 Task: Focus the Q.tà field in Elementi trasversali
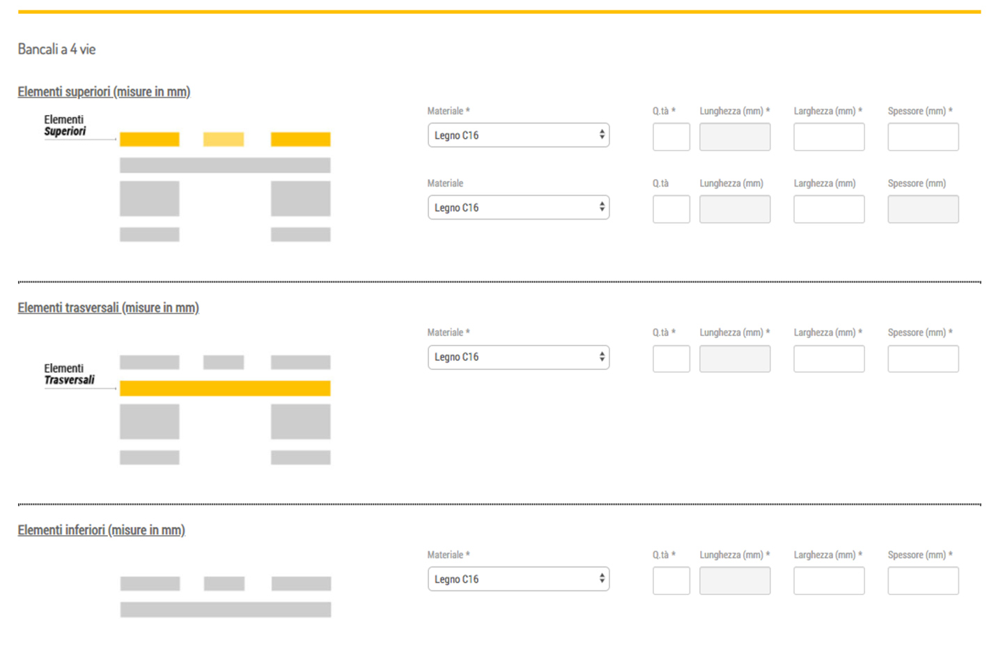coord(671,359)
